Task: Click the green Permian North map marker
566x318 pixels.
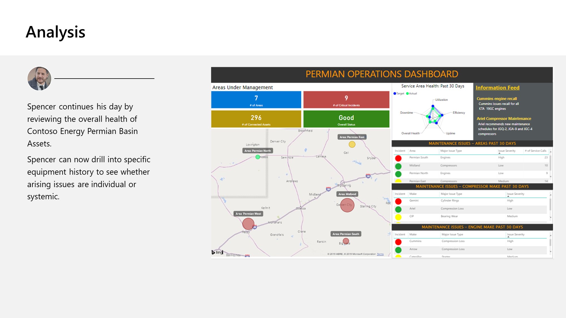Action: 258,157
